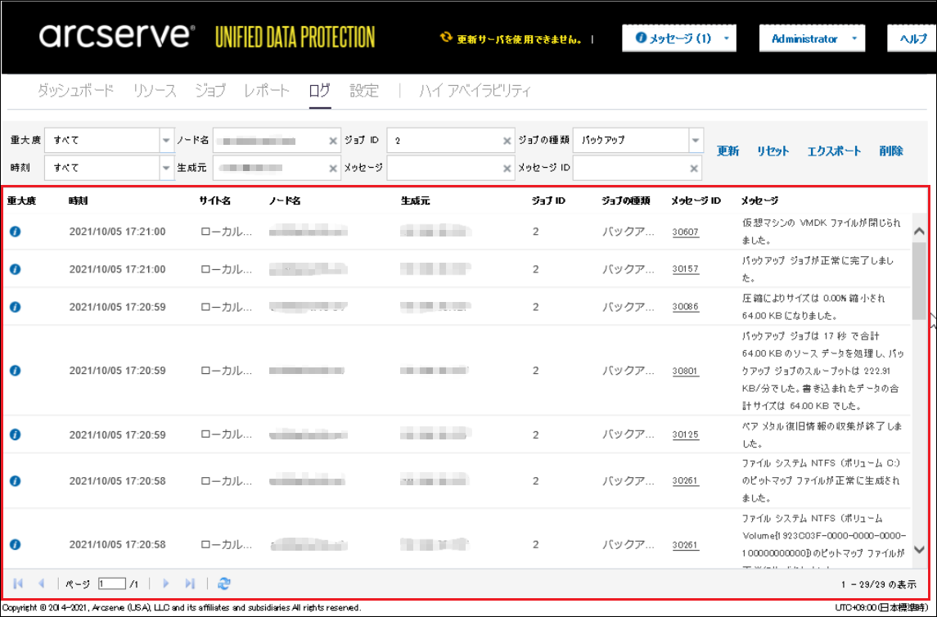Click info icon for message 30607 row

pyautogui.click(x=15, y=232)
